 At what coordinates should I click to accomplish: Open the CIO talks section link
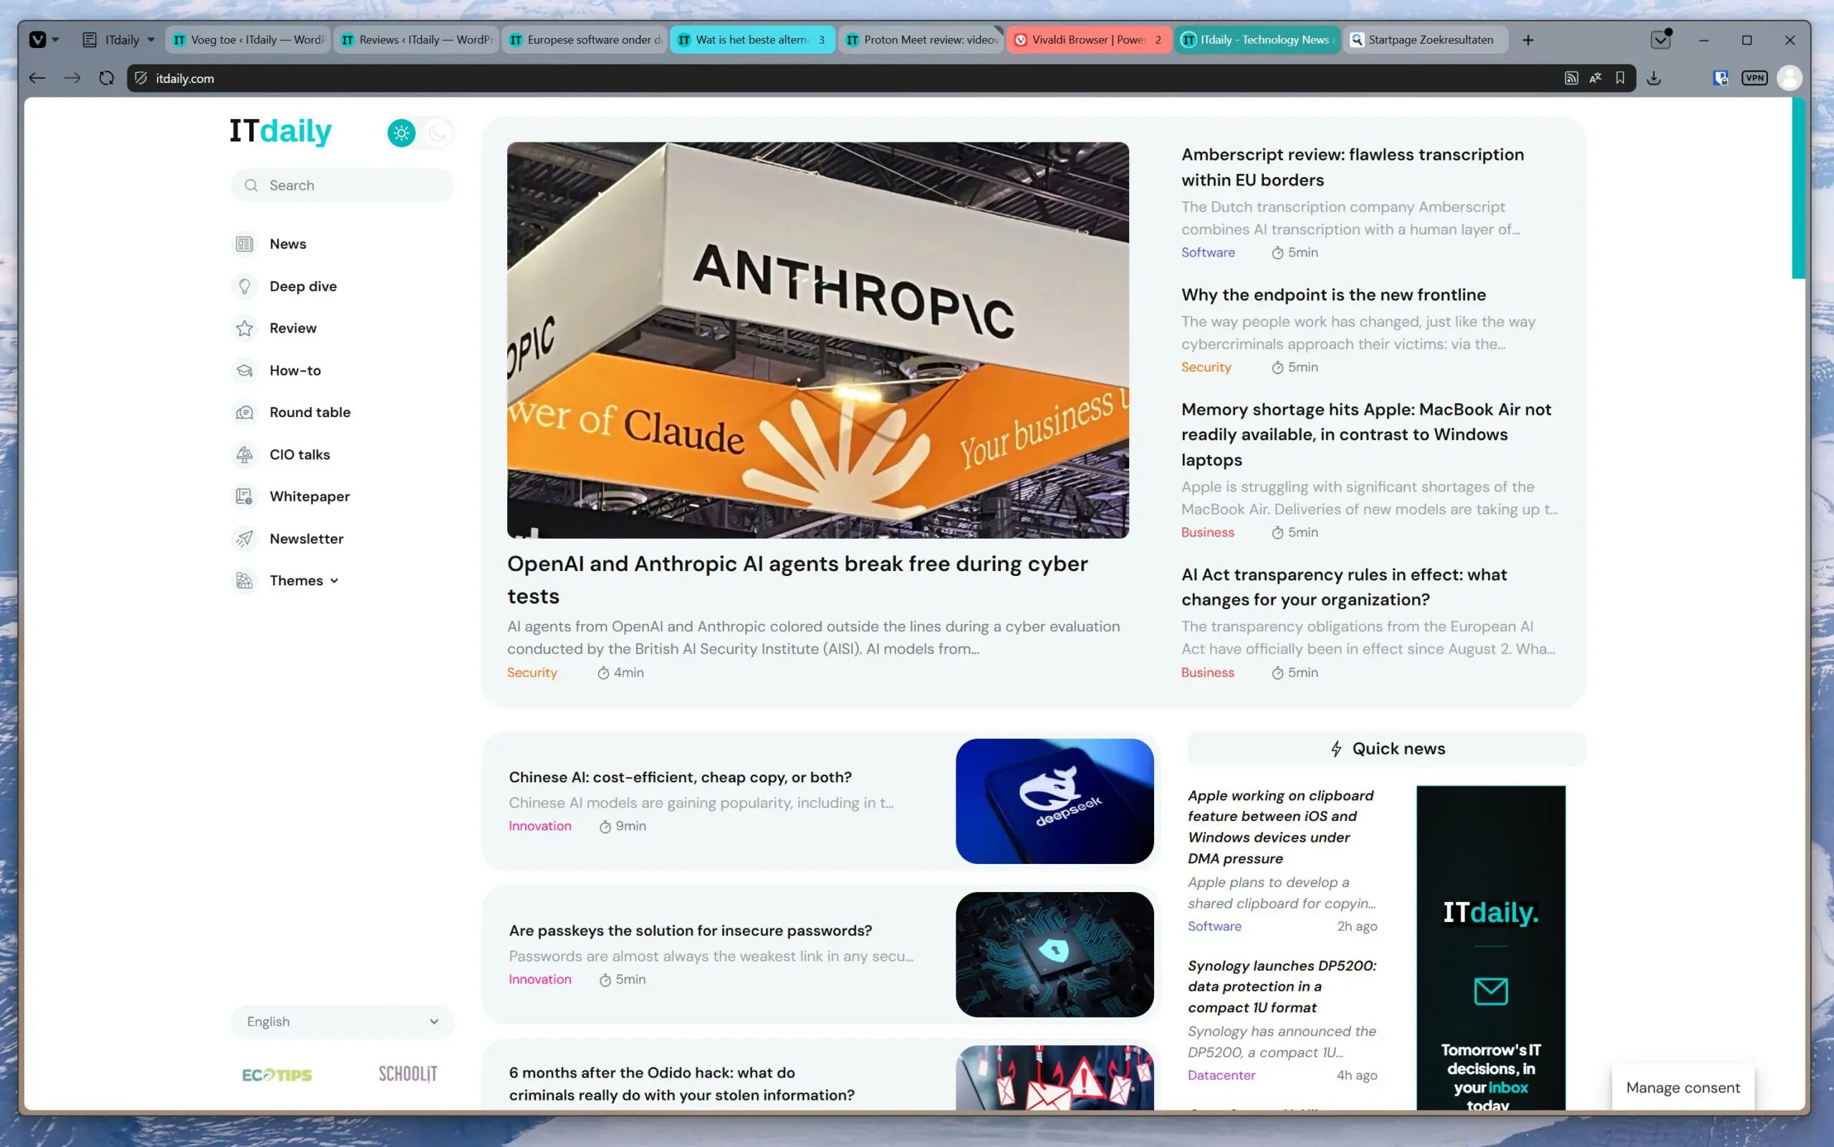click(x=299, y=454)
